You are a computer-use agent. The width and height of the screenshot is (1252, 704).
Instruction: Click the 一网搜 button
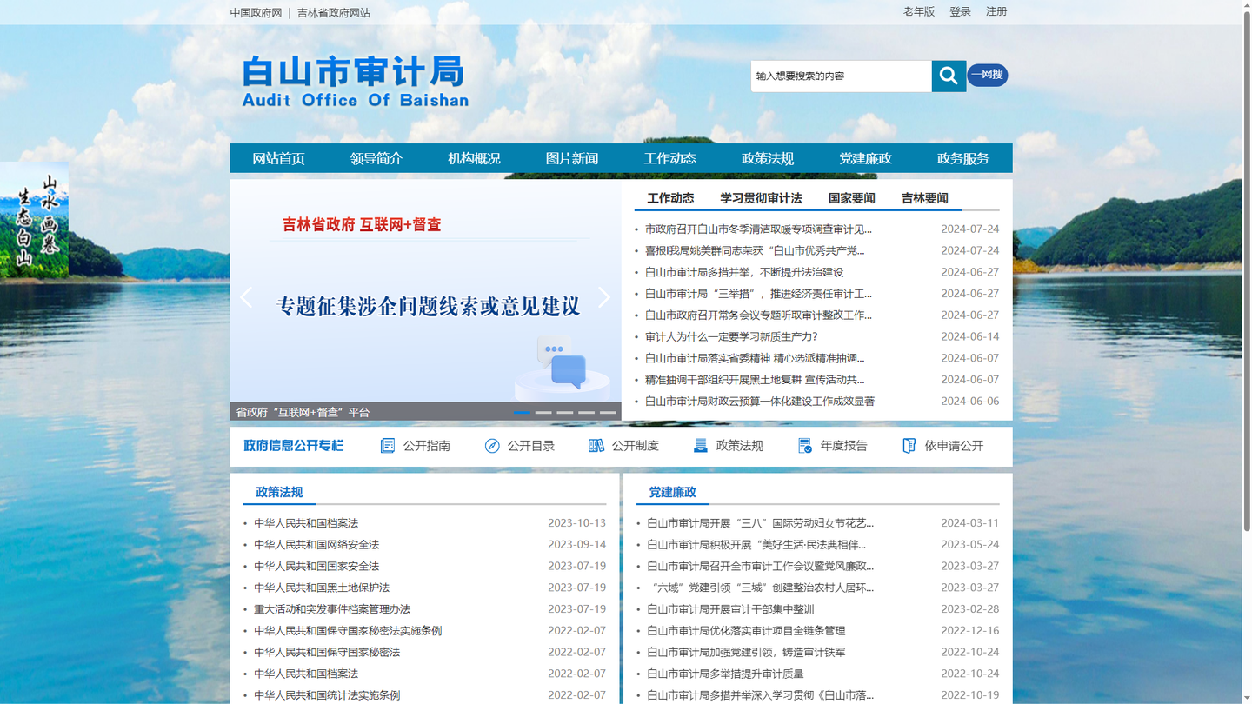987,75
